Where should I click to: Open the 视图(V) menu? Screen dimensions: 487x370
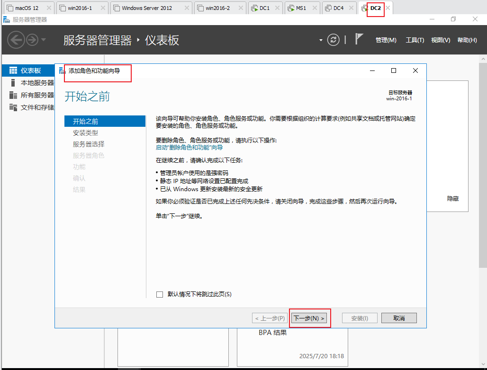(x=441, y=40)
